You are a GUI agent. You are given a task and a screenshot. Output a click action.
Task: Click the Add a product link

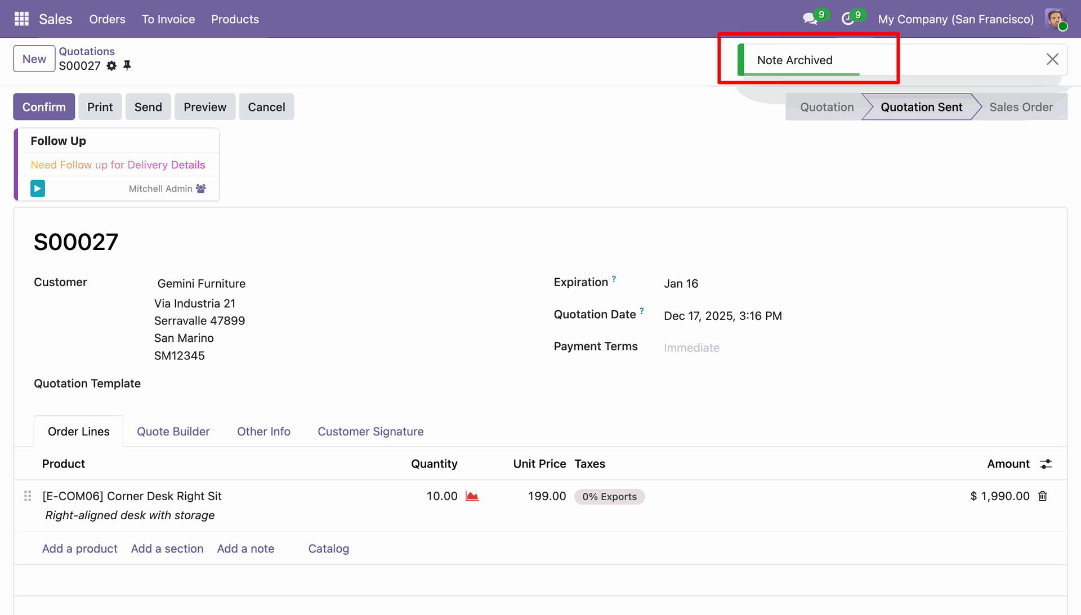coord(79,549)
